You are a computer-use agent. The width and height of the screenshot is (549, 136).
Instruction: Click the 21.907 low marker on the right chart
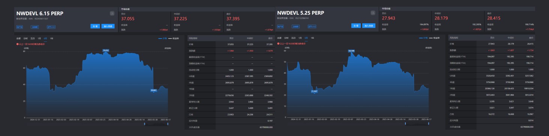pyautogui.click(x=314, y=91)
